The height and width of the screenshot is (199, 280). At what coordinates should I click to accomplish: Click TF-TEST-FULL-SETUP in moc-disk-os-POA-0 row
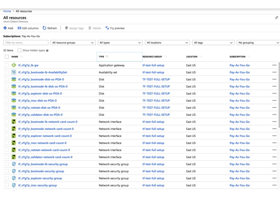point(156,101)
